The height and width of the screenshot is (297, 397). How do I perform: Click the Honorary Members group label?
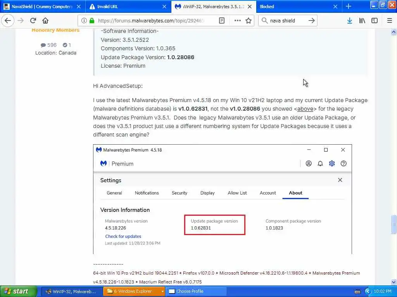pos(55,30)
